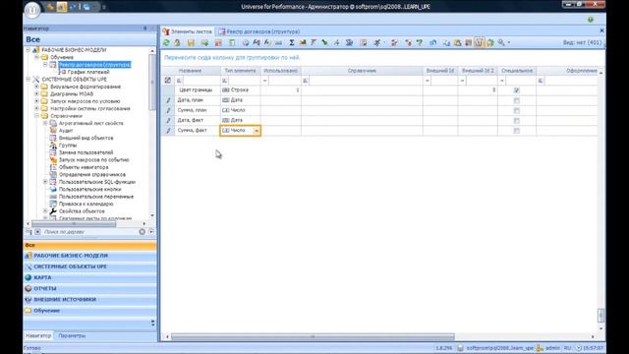The image size is (629, 354).
Task: Click the admin user icon in status bar
Action: 540,348
